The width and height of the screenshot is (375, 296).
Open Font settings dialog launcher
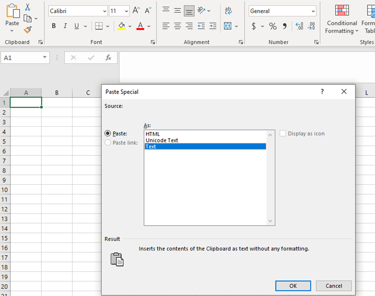point(153,42)
